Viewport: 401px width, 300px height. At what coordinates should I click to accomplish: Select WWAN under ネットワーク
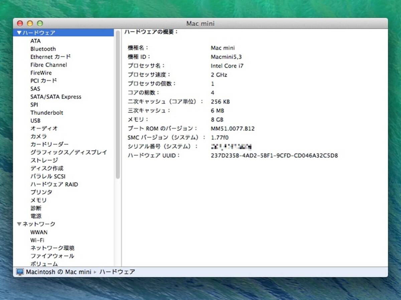39,232
